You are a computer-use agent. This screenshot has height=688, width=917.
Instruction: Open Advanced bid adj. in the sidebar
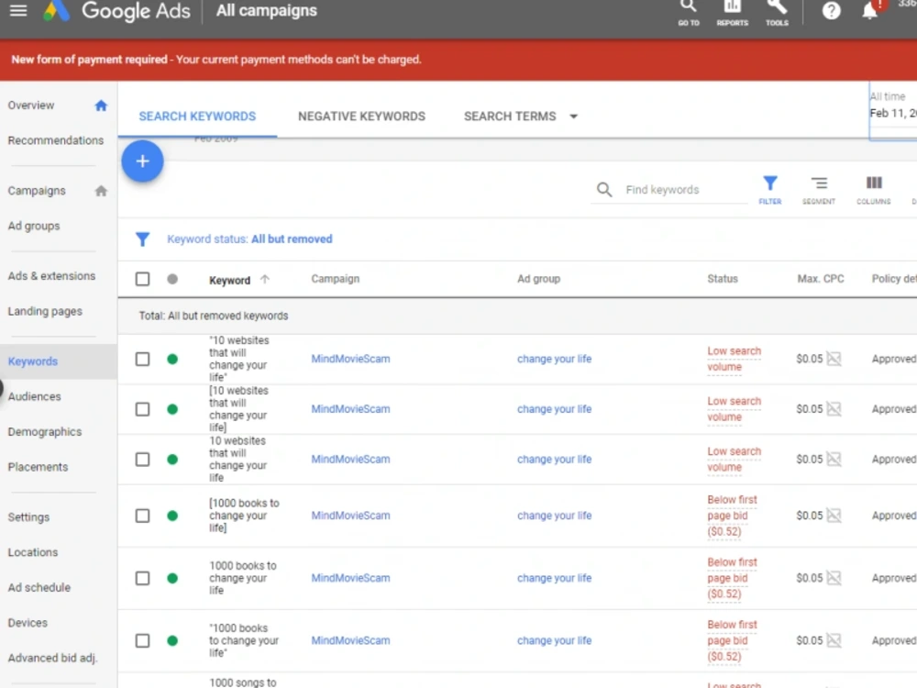point(52,658)
